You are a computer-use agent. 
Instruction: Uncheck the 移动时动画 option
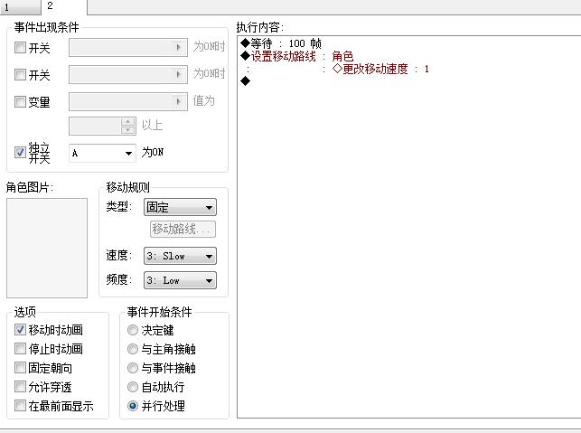point(20,330)
